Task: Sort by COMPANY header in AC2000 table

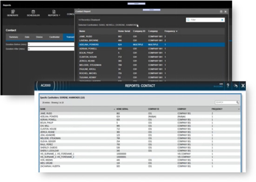Action: [x=182, y=109]
